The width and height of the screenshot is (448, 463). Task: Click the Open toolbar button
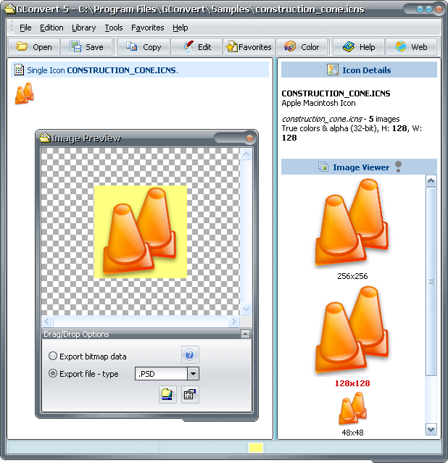tap(34, 46)
